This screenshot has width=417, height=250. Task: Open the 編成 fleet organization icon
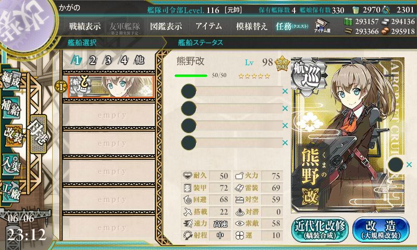(11, 79)
